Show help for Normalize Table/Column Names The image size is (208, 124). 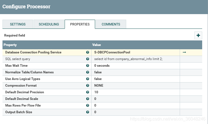pyautogui.click(x=88, y=72)
